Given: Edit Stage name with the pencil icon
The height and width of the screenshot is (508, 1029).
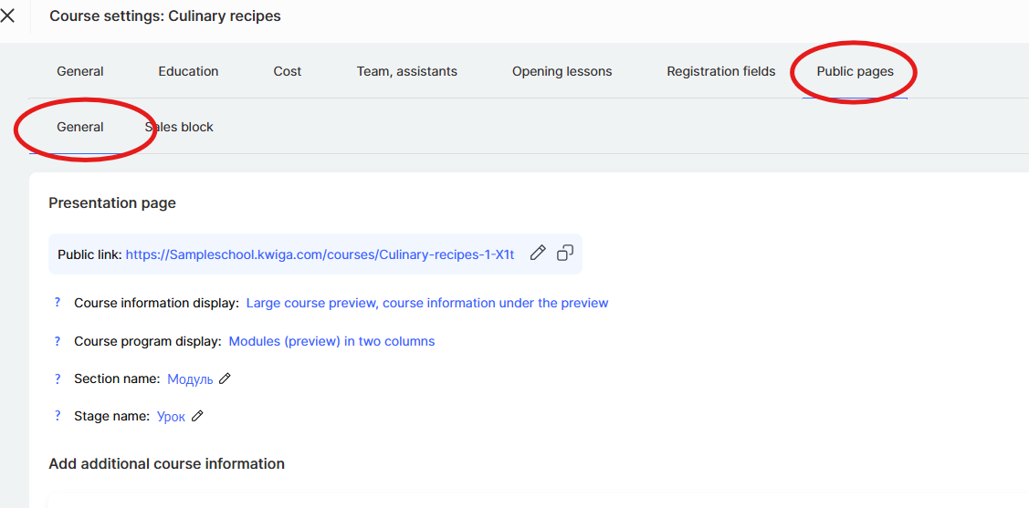Looking at the screenshot, I should pyautogui.click(x=197, y=416).
